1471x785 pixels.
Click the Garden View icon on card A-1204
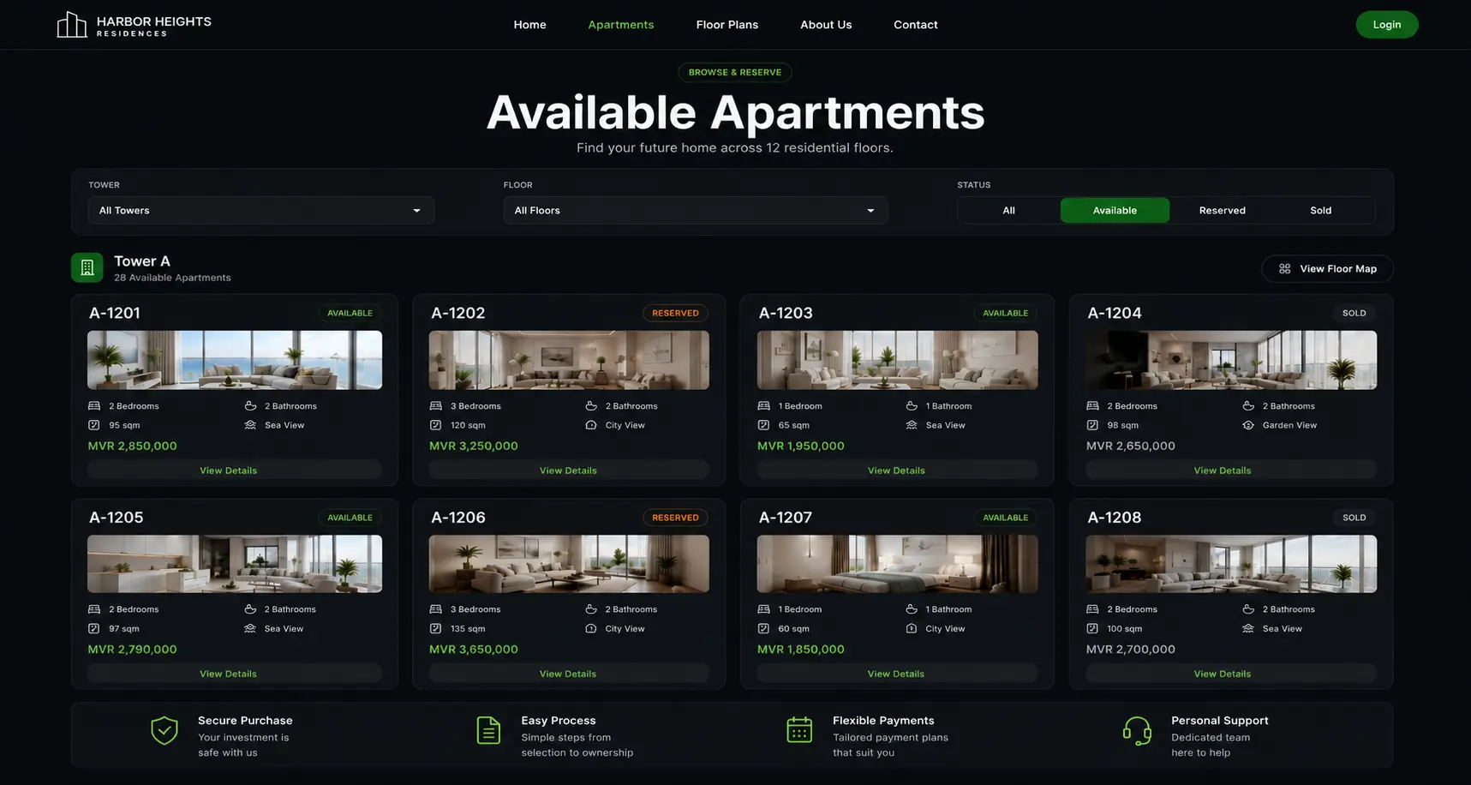(x=1248, y=425)
